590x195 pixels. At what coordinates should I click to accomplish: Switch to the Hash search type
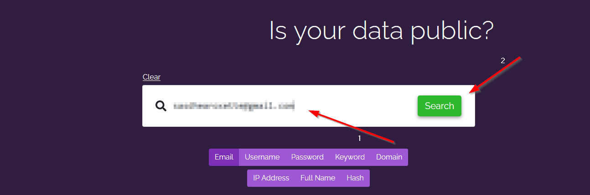click(x=355, y=178)
